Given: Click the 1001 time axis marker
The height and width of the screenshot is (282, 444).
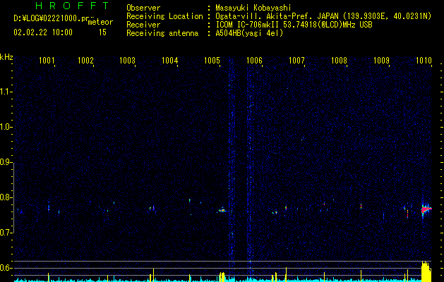Looking at the screenshot, I should pyautogui.click(x=47, y=61).
